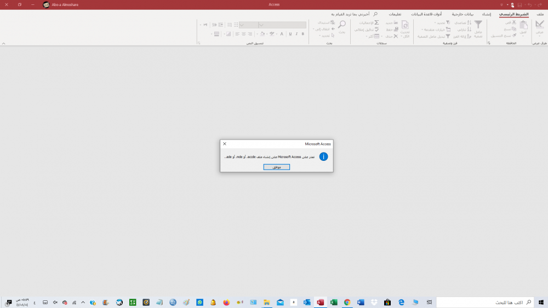The image size is (548, 308).
Task: Close the Microsoft Access message dialog
Action: [225, 144]
